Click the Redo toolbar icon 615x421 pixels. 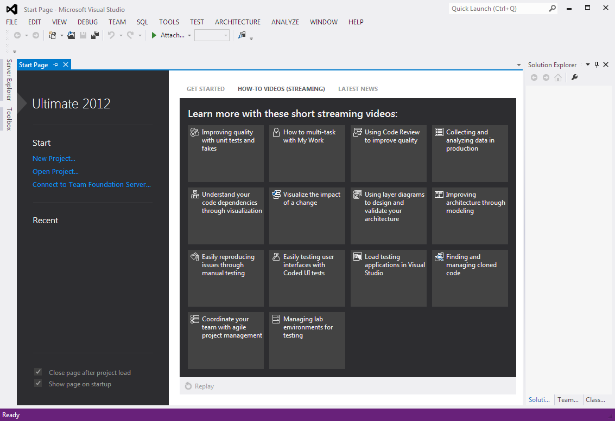[130, 35]
